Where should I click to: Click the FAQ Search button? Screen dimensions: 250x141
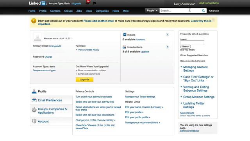coord(186,47)
